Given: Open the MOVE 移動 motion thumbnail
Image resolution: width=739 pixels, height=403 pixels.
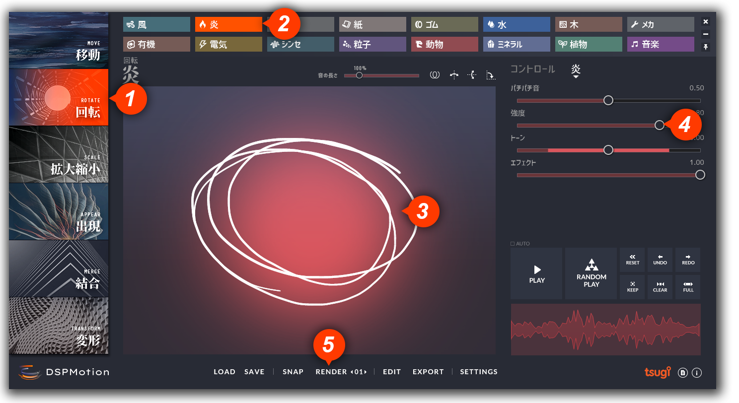Looking at the screenshot, I should (x=59, y=40).
